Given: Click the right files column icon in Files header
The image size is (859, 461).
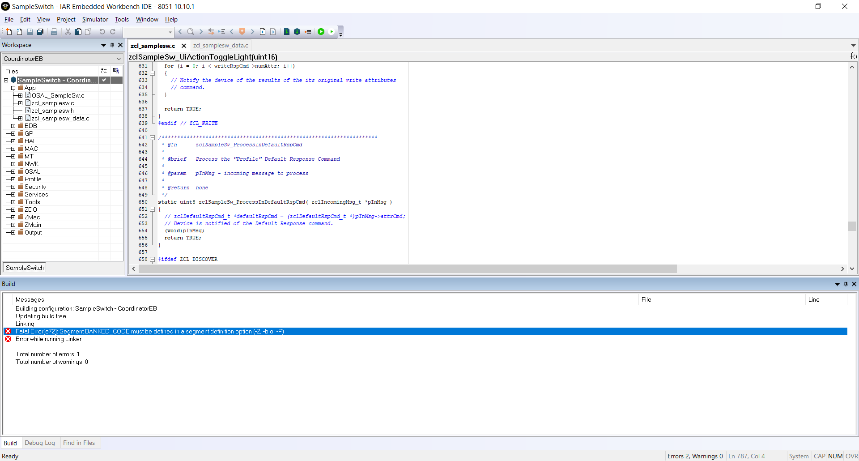Looking at the screenshot, I should [116, 71].
